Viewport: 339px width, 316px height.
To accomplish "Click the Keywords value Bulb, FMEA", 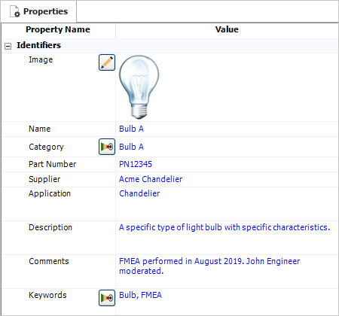I will coord(140,295).
